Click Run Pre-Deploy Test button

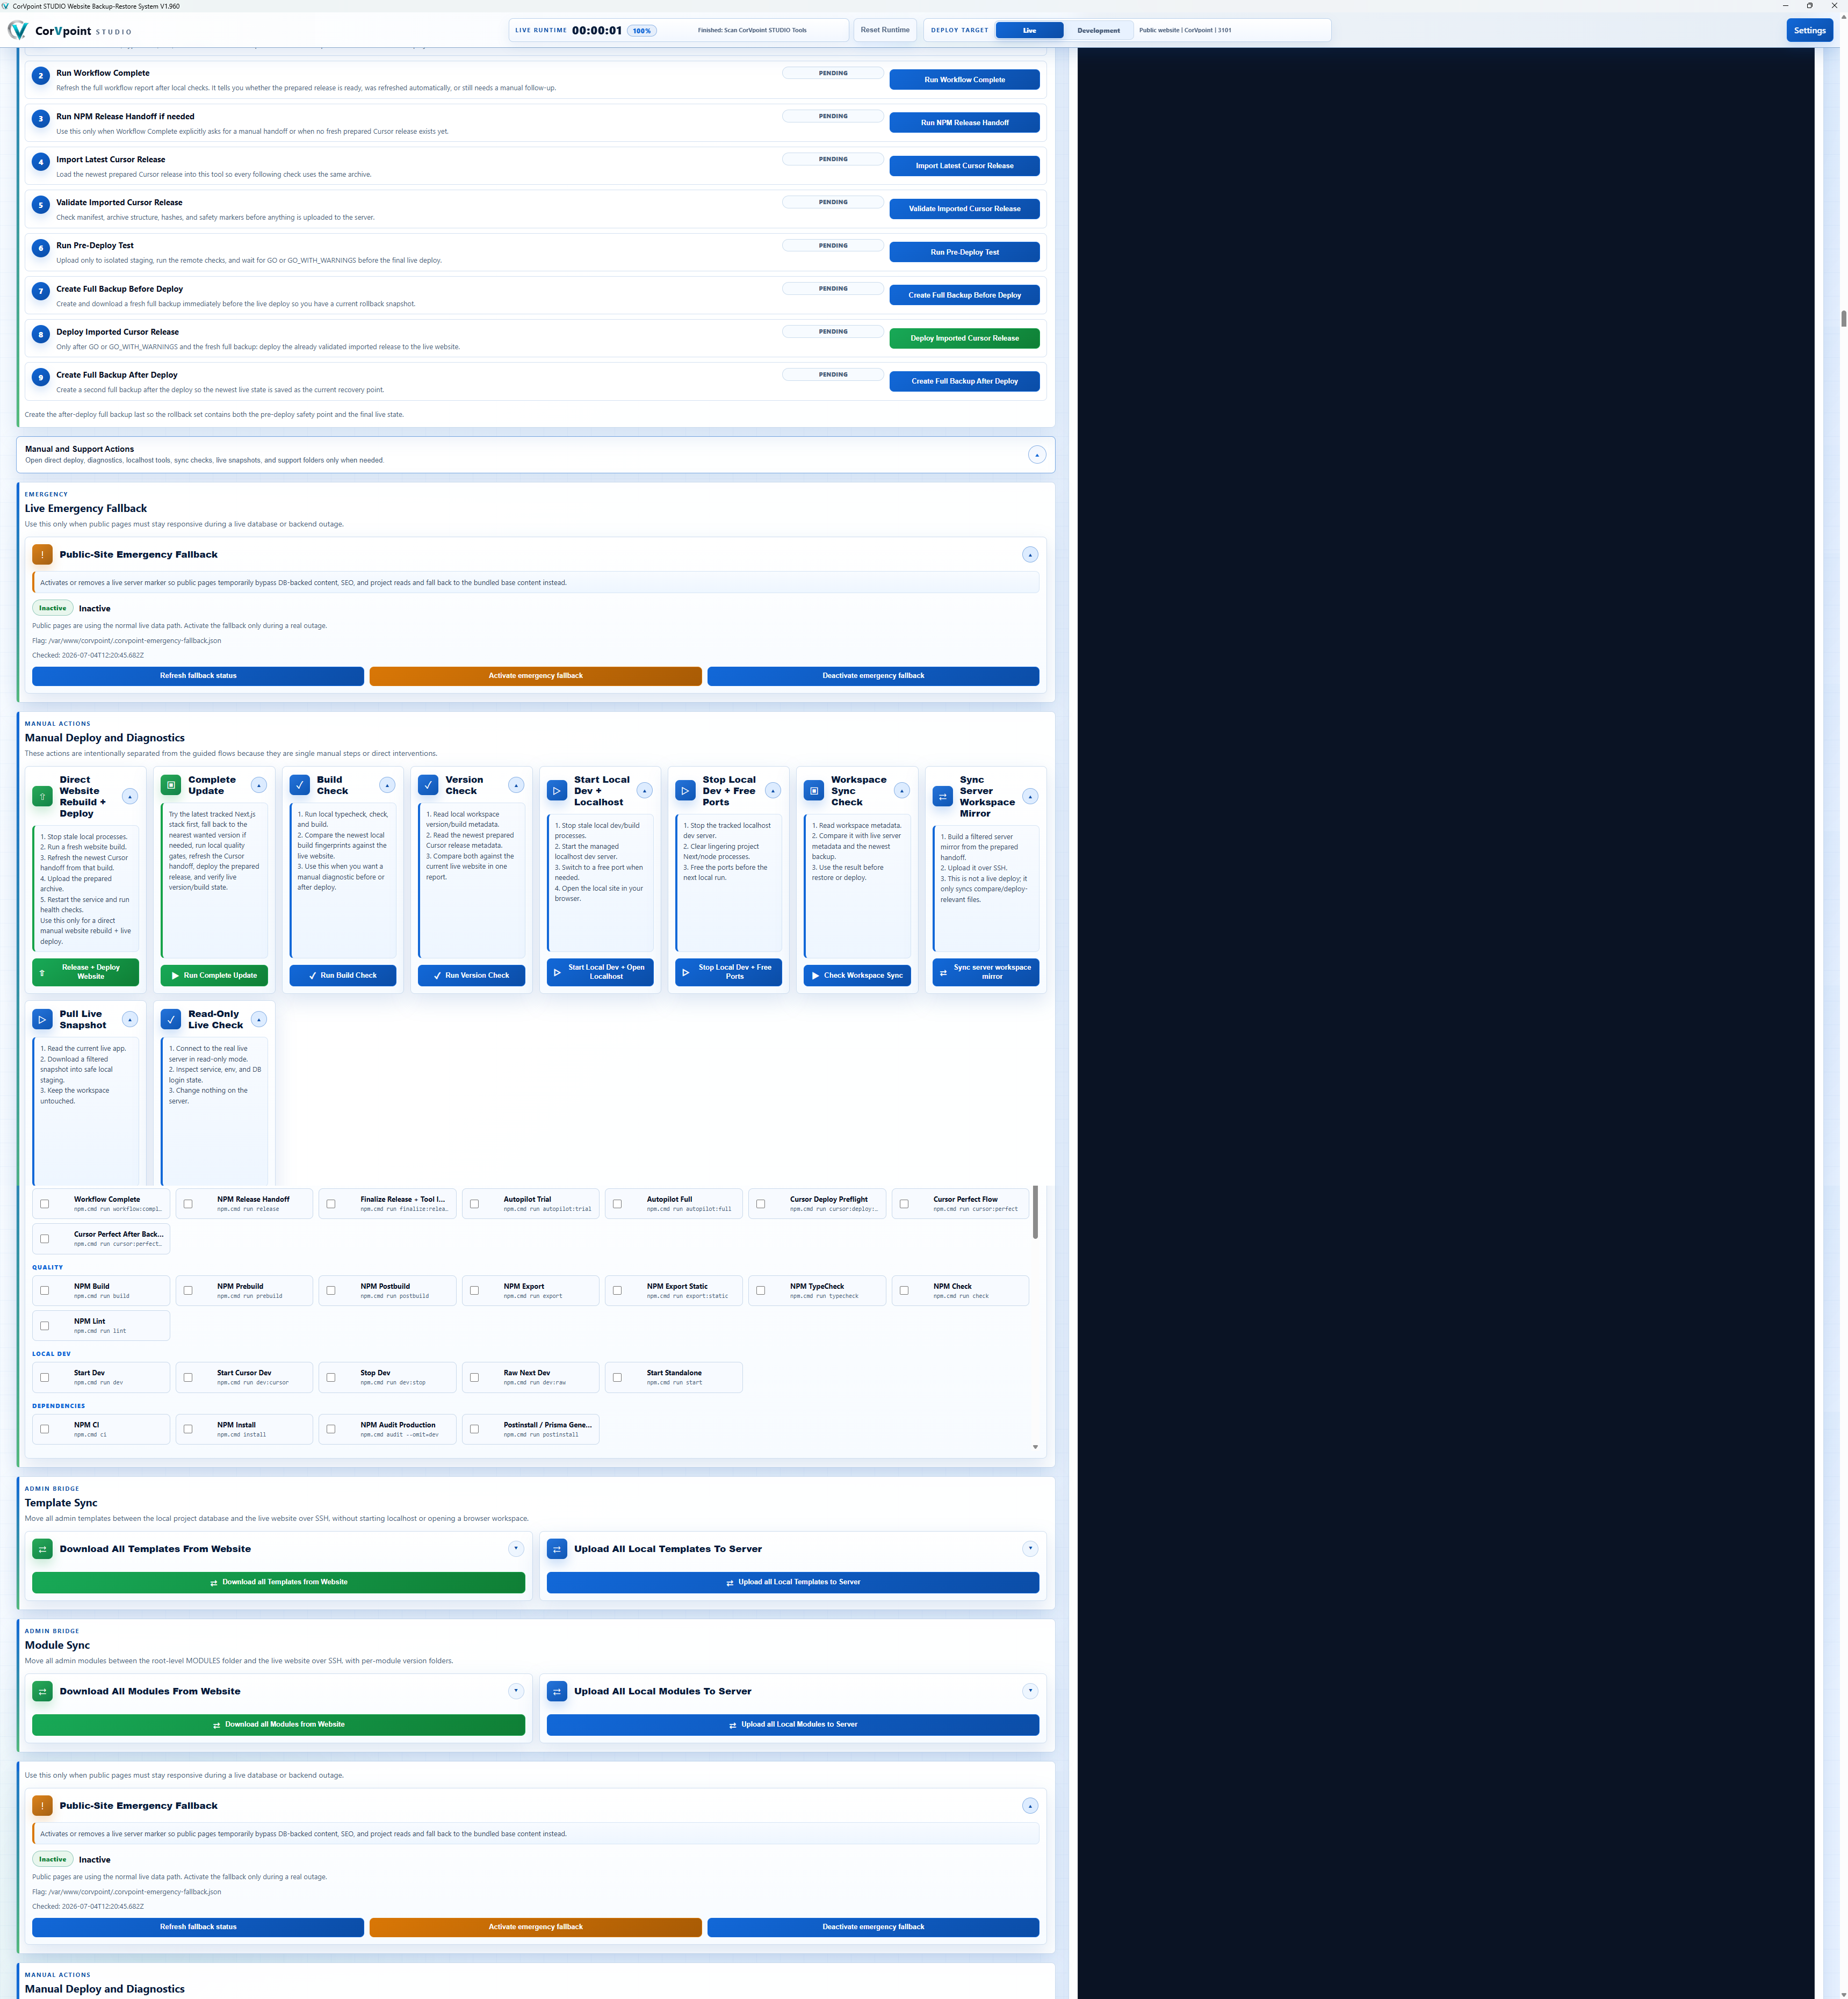pyautogui.click(x=964, y=252)
